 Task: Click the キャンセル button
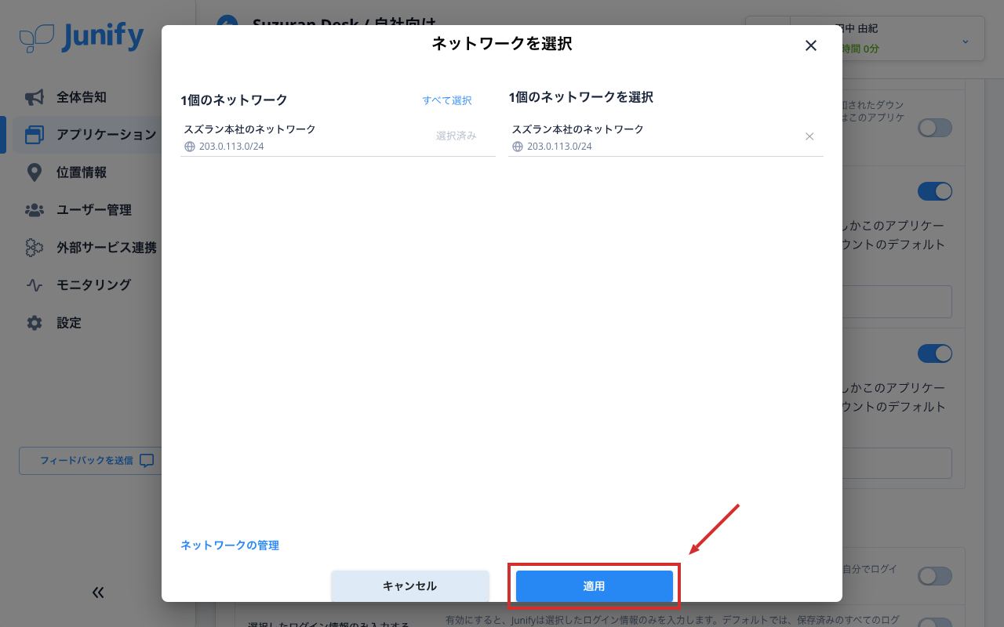click(410, 586)
